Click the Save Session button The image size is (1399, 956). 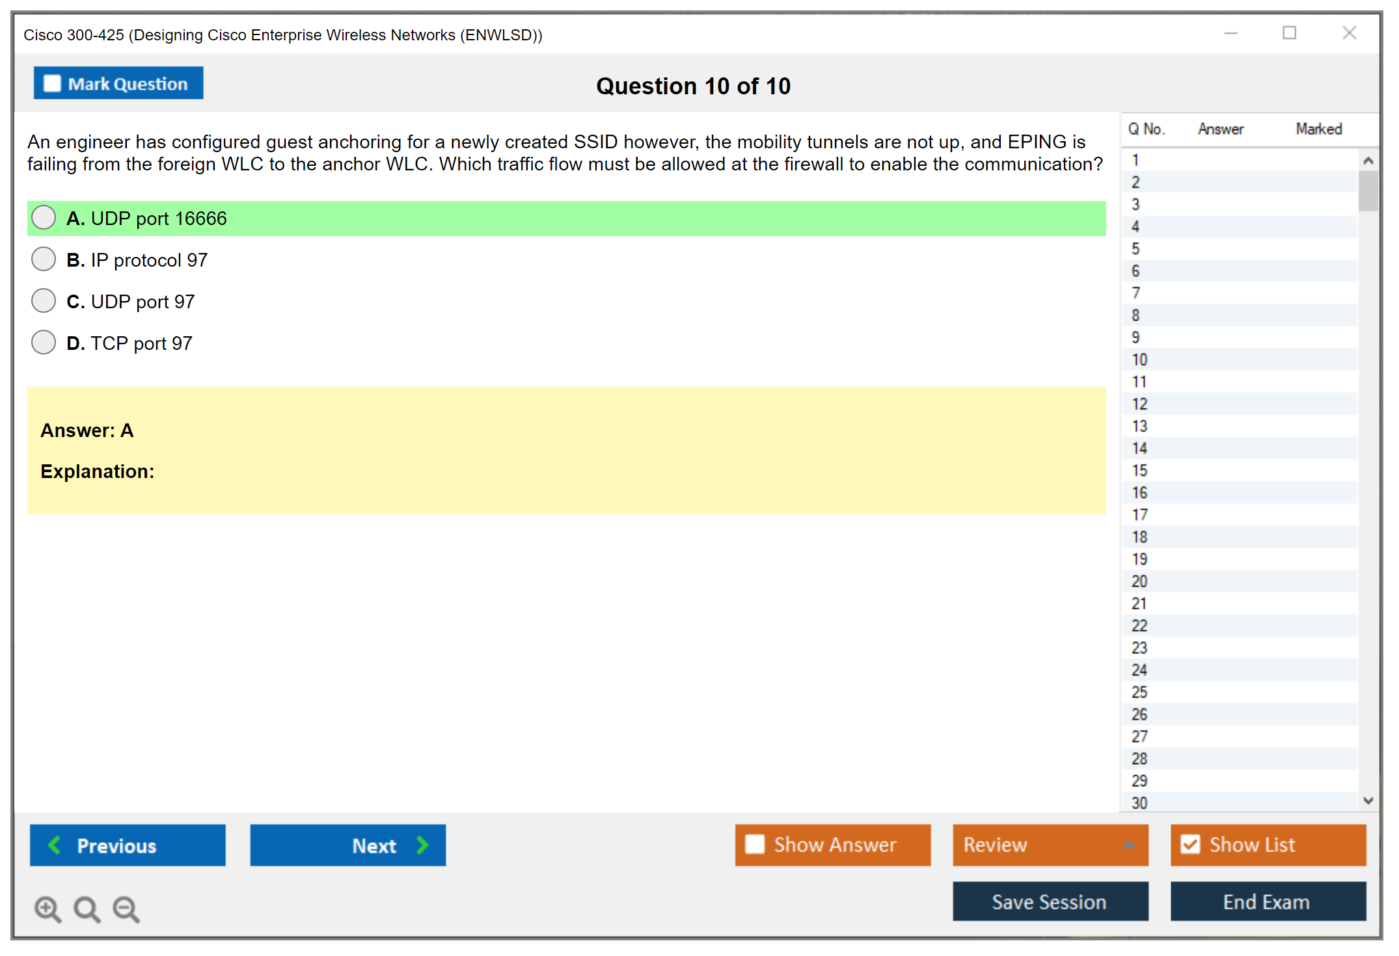1050,901
